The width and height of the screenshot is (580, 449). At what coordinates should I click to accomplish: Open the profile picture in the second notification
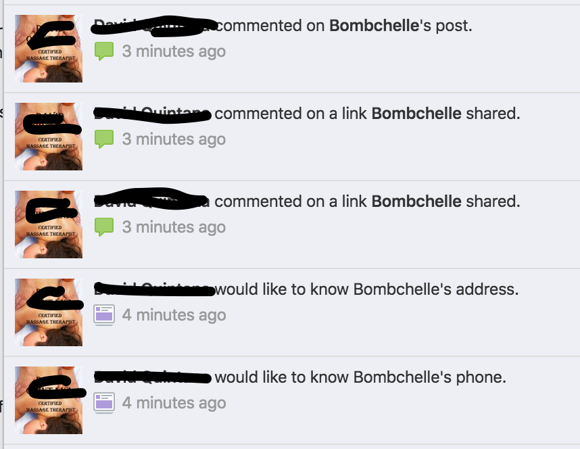pos(49,137)
